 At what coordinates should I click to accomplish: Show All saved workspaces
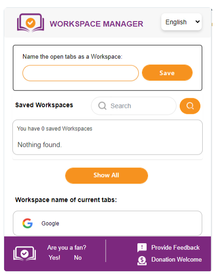click(107, 175)
